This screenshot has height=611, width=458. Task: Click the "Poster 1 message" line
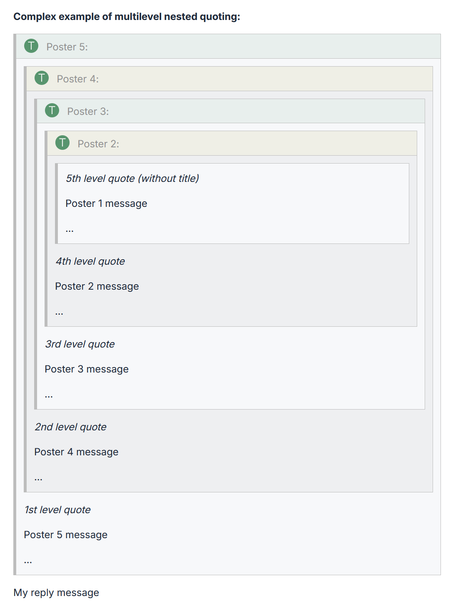coord(106,204)
